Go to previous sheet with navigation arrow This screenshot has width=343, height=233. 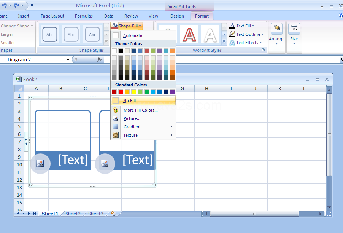coord(24,214)
